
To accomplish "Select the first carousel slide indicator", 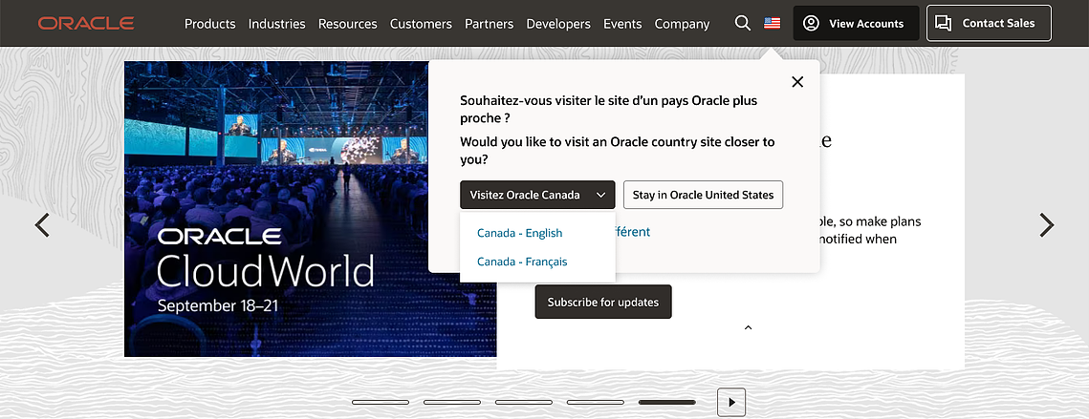I will coord(381,403).
